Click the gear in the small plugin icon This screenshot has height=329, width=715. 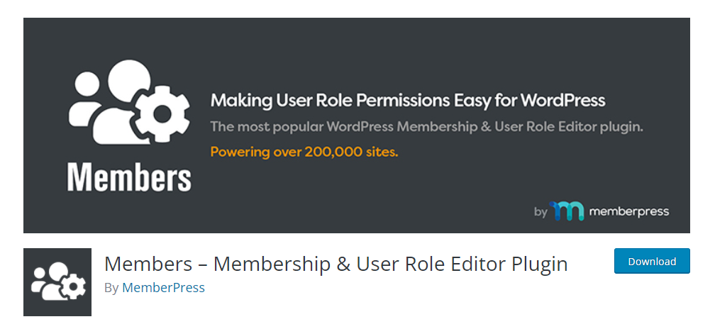[74, 287]
